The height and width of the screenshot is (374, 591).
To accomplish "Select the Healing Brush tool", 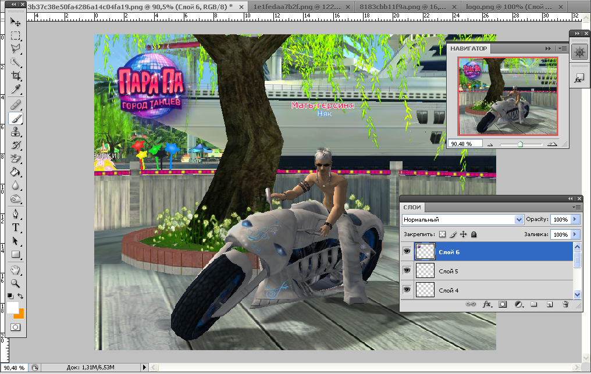I will 16,105.
